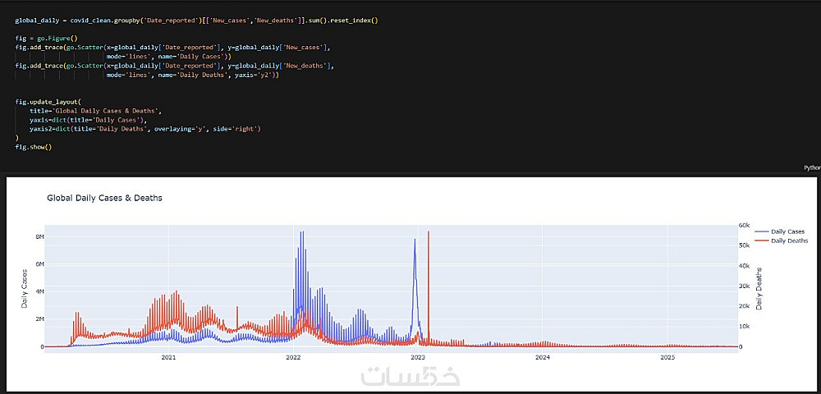Toggle the Daily Cases legend entry
821x394 pixels.
point(780,231)
